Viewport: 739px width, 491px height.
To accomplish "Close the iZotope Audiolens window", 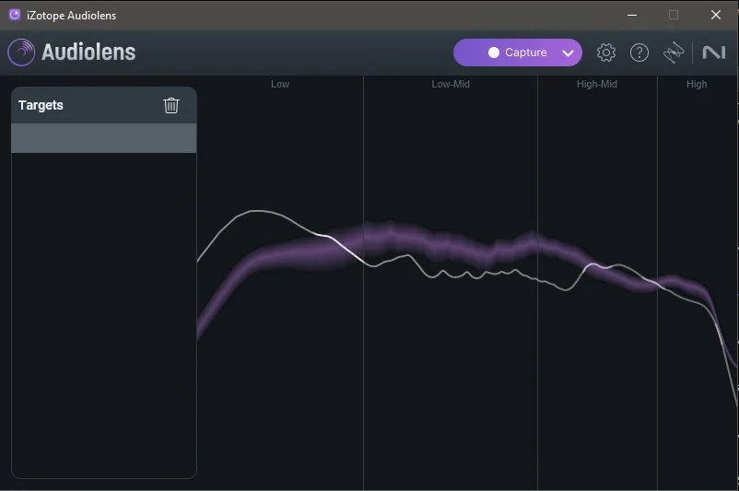I will click(715, 15).
